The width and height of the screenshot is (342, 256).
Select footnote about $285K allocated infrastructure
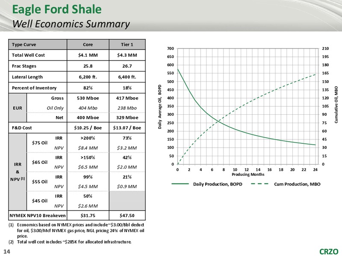[x=70, y=241]
